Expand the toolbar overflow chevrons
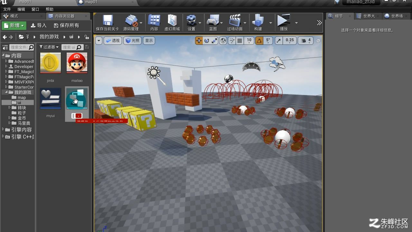The image size is (412, 232). pyautogui.click(x=319, y=23)
